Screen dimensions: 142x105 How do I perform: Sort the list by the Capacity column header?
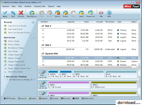(67, 22)
